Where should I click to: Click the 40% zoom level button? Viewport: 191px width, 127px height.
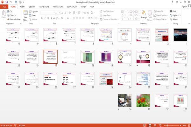click(185, 125)
